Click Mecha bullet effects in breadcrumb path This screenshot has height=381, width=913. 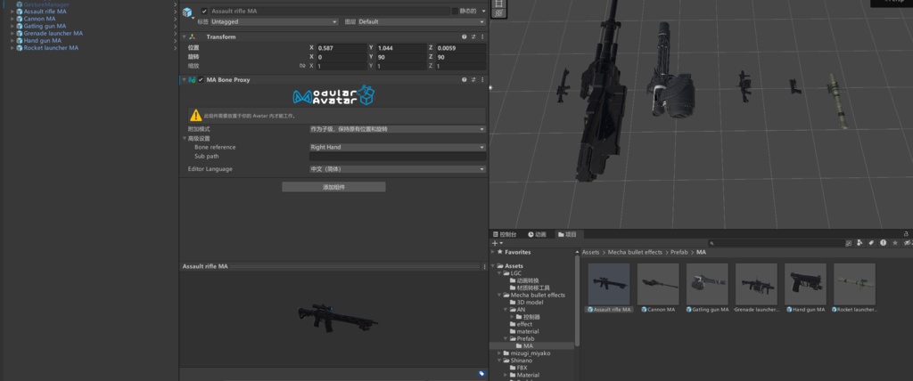635,253
